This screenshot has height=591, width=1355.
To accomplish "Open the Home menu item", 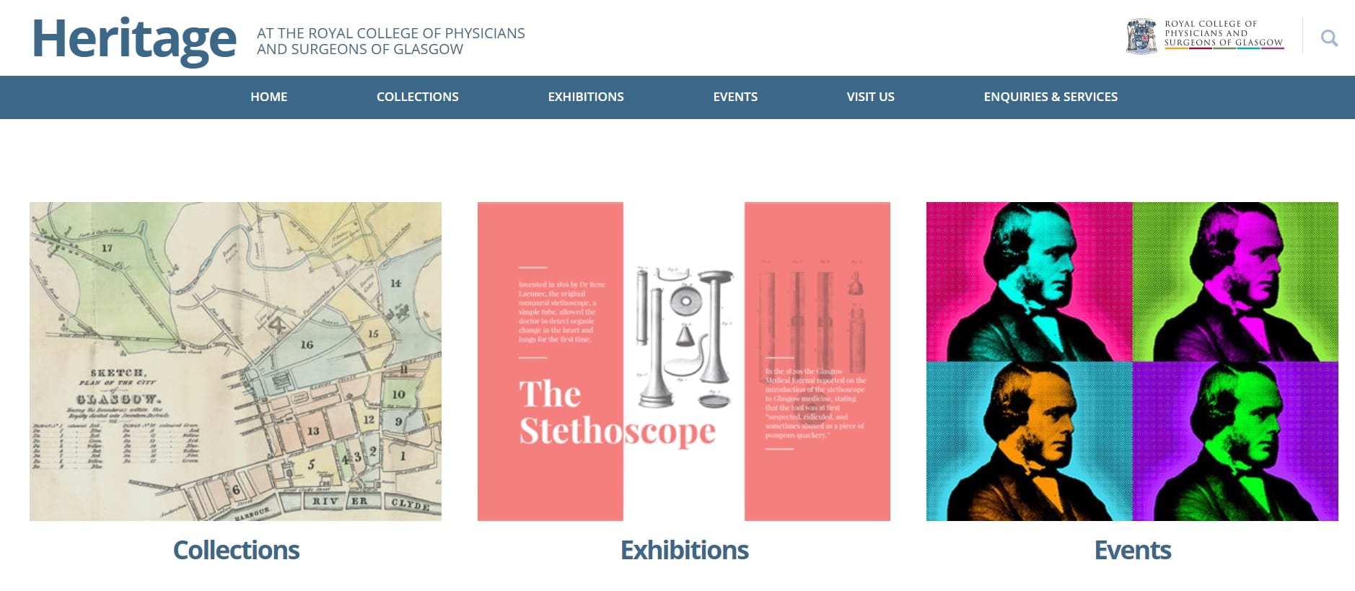I will (x=269, y=97).
